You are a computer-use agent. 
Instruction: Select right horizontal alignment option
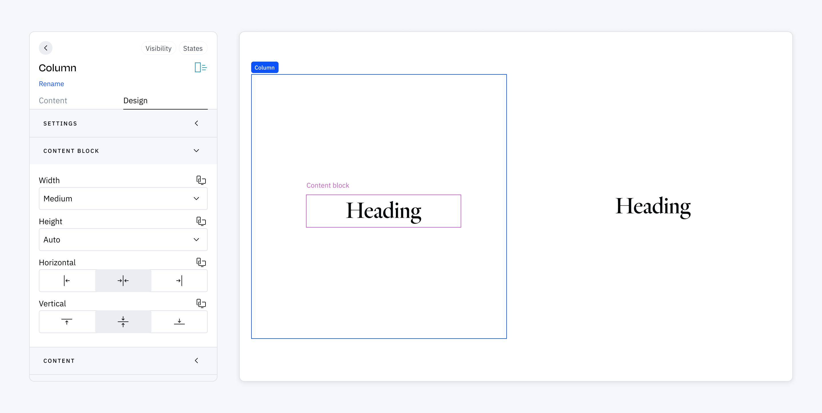click(180, 280)
